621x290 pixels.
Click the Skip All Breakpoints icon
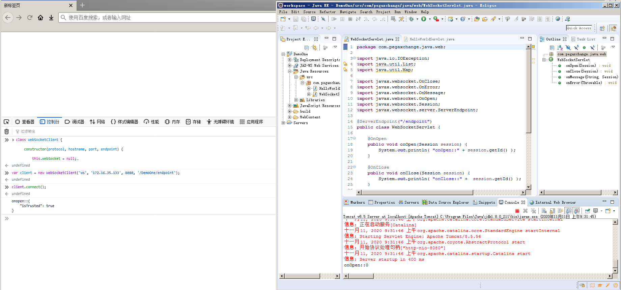click(323, 19)
